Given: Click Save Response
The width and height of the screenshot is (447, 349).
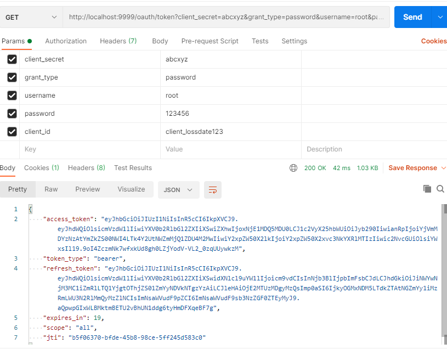Looking at the screenshot, I should tap(413, 168).
